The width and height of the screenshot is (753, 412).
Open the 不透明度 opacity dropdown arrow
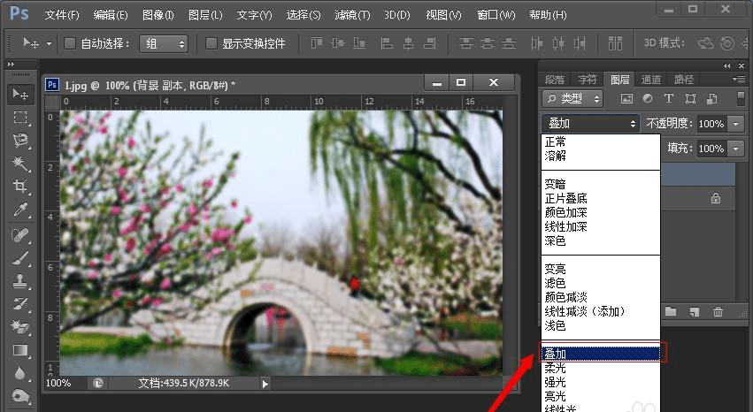tap(735, 124)
